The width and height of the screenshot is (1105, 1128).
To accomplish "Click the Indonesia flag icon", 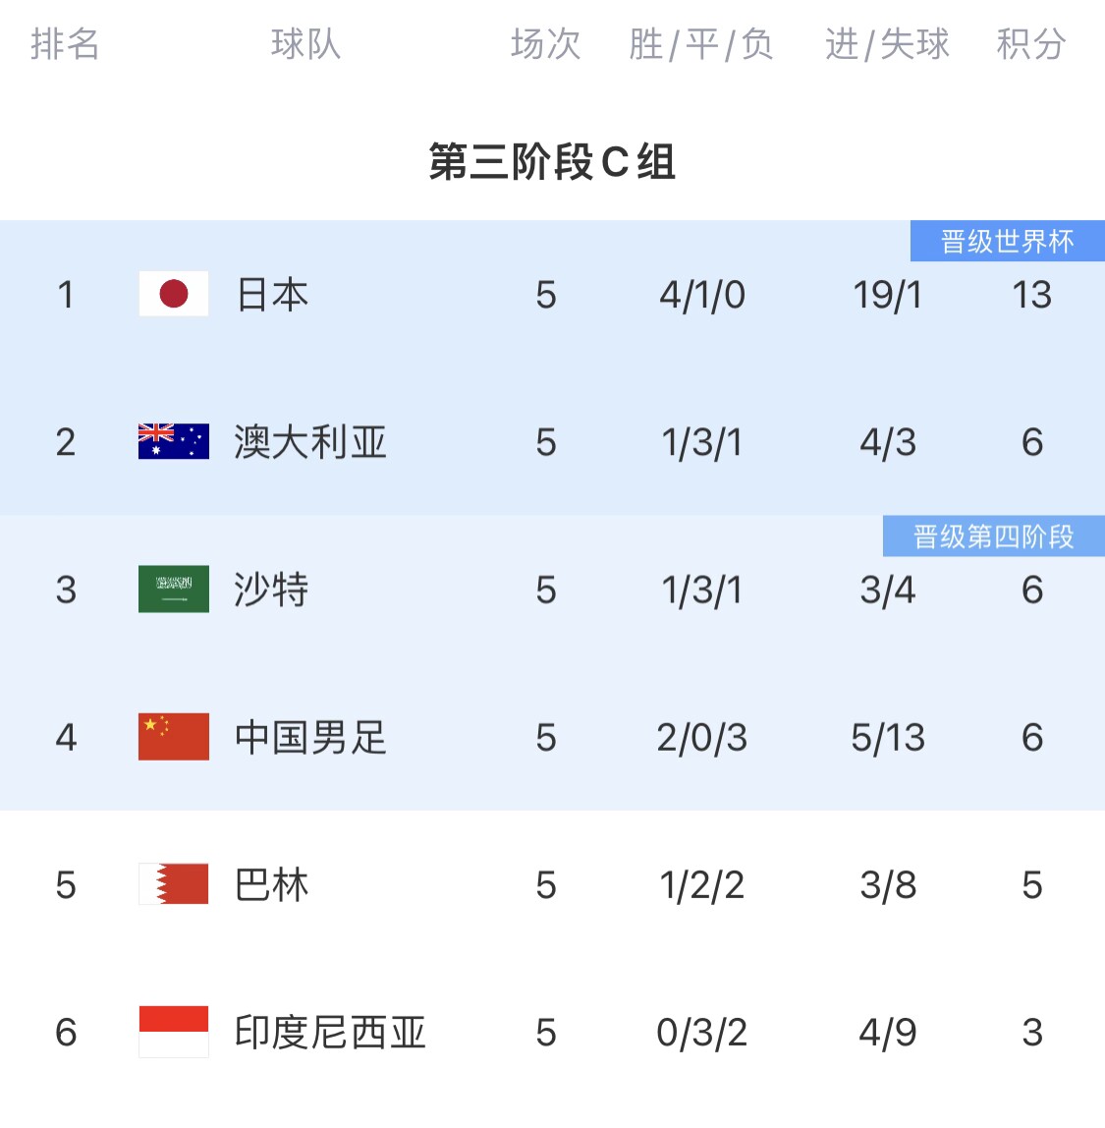I will (173, 1032).
